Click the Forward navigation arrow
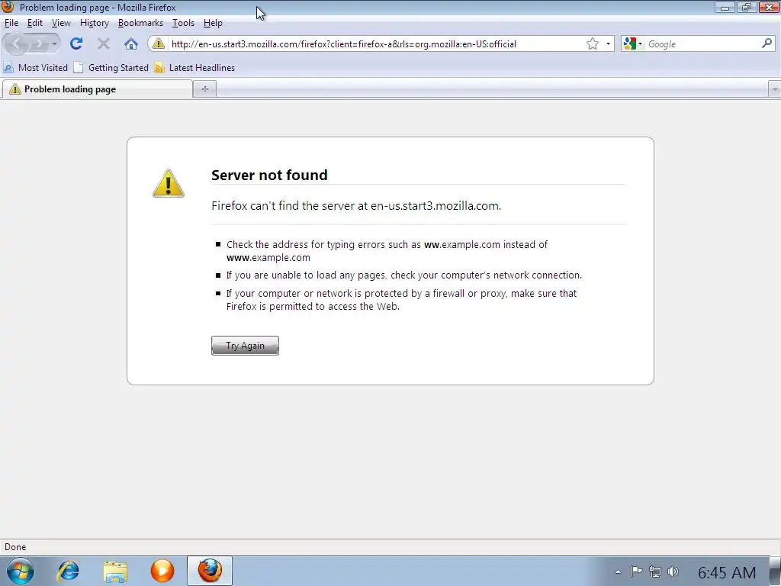781x586 pixels. point(39,43)
